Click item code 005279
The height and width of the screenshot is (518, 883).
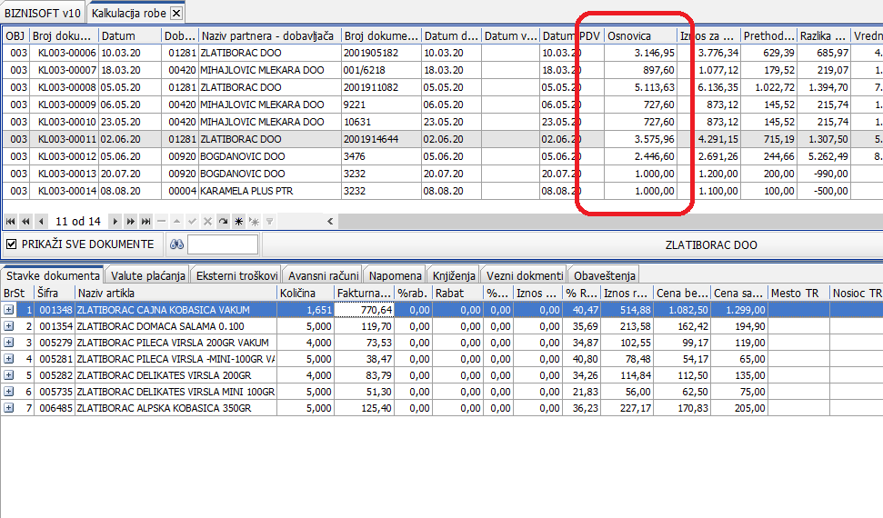[x=55, y=343]
